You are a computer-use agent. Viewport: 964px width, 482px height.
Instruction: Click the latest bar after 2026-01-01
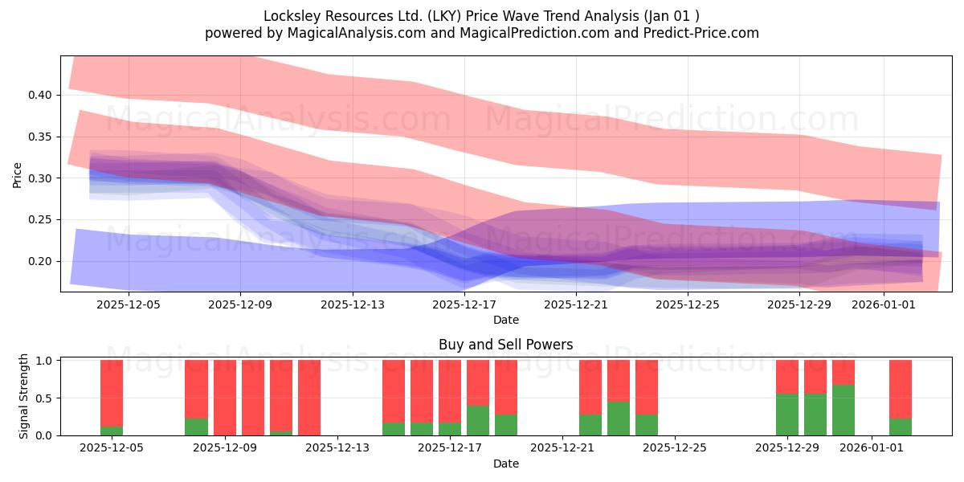coord(901,398)
